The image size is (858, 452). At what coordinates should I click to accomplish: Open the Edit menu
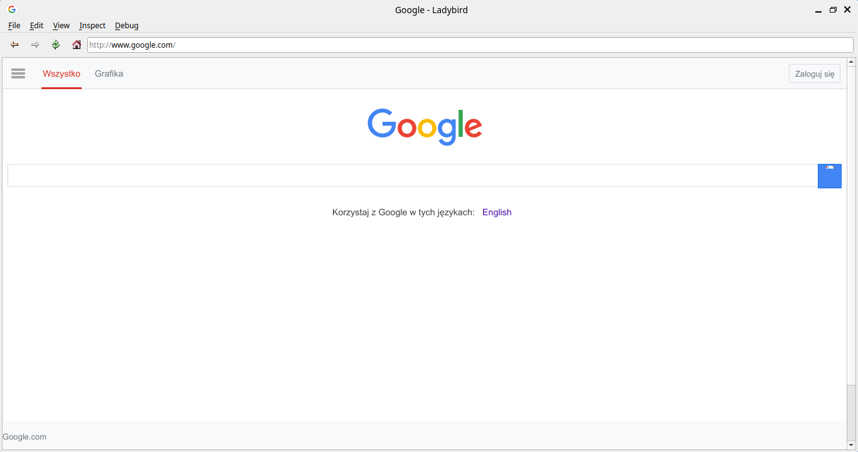point(36,26)
